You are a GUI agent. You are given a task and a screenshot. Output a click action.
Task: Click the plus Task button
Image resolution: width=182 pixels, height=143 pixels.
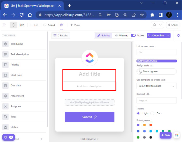pyautogui.click(x=166, y=135)
